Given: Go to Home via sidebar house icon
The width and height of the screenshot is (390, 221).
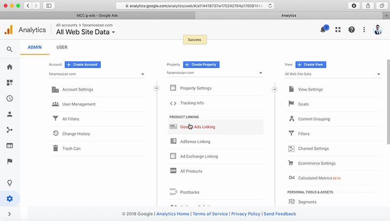Looking at the screenshot, I should [9, 67].
